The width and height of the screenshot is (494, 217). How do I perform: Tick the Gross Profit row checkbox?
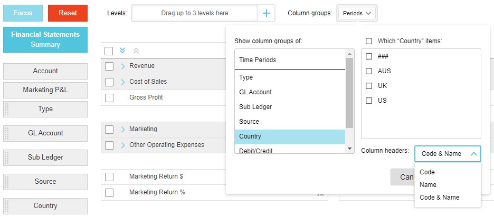point(109,97)
